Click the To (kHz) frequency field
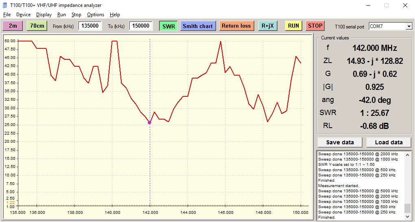Image resolution: width=415 pixels, height=222 pixels. [x=141, y=26]
